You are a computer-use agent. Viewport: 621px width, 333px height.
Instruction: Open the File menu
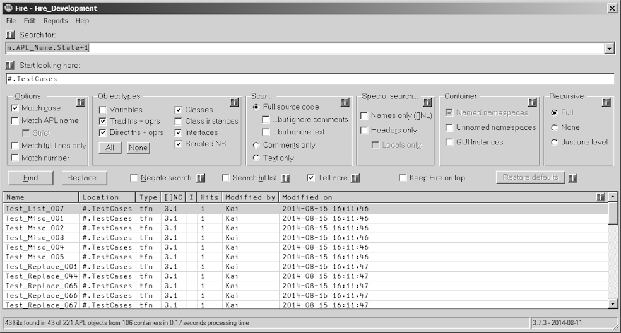[x=11, y=21]
